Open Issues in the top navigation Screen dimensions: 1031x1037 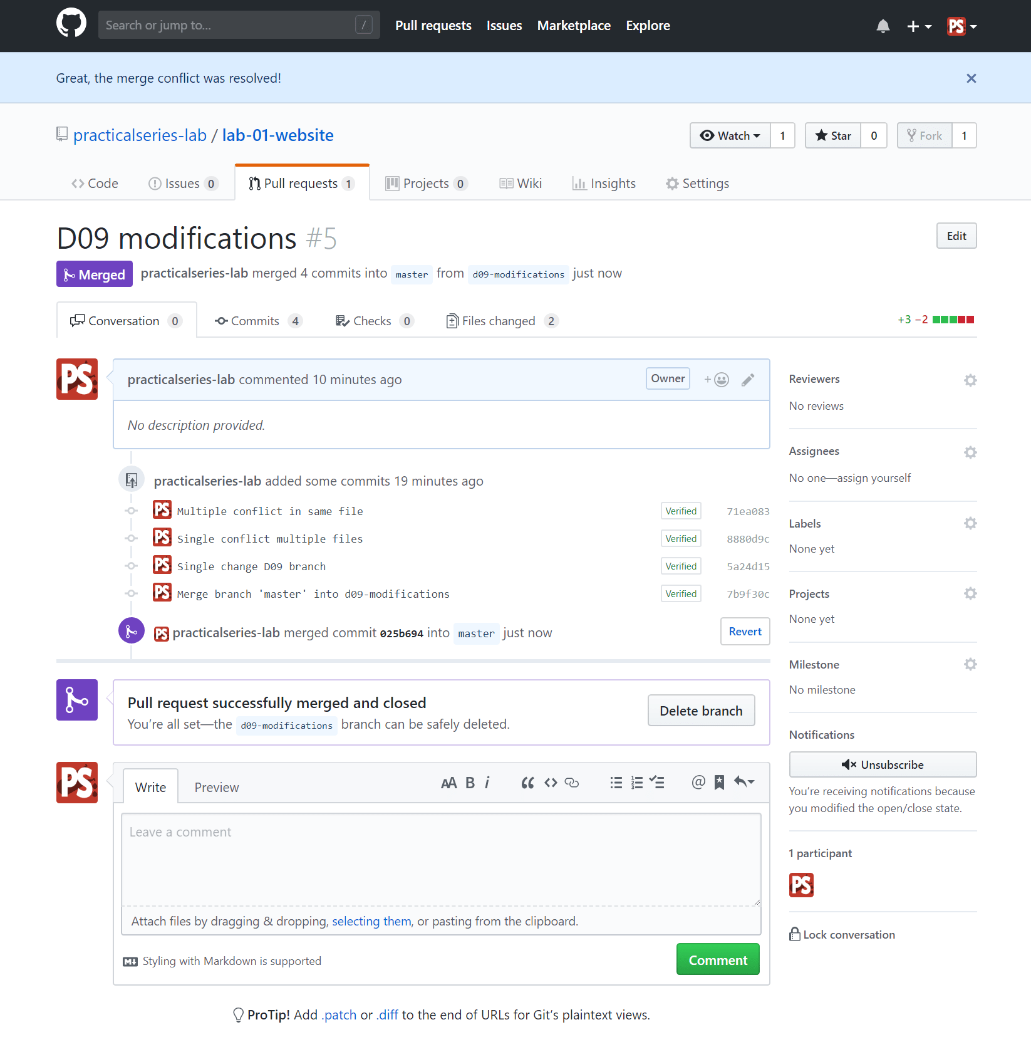(x=504, y=26)
